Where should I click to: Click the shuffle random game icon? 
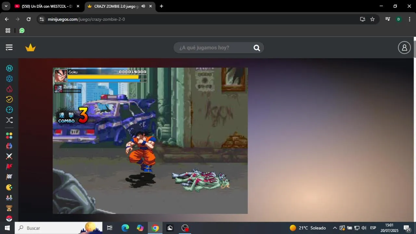(9, 120)
